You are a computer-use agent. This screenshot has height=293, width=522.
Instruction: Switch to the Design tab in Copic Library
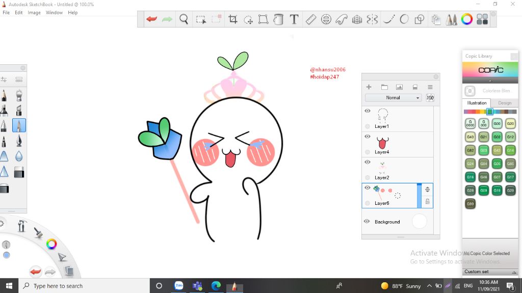[x=504, y=103]
